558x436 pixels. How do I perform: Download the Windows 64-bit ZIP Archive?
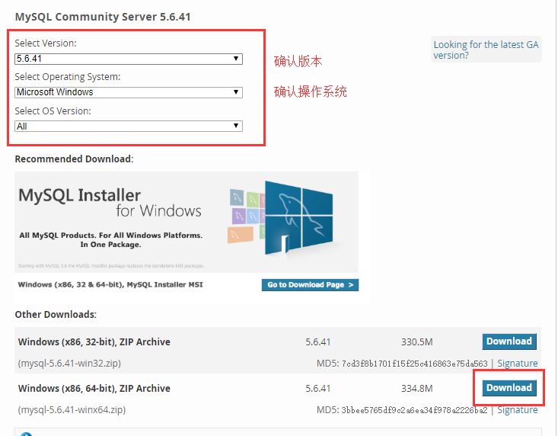point(509,387)
